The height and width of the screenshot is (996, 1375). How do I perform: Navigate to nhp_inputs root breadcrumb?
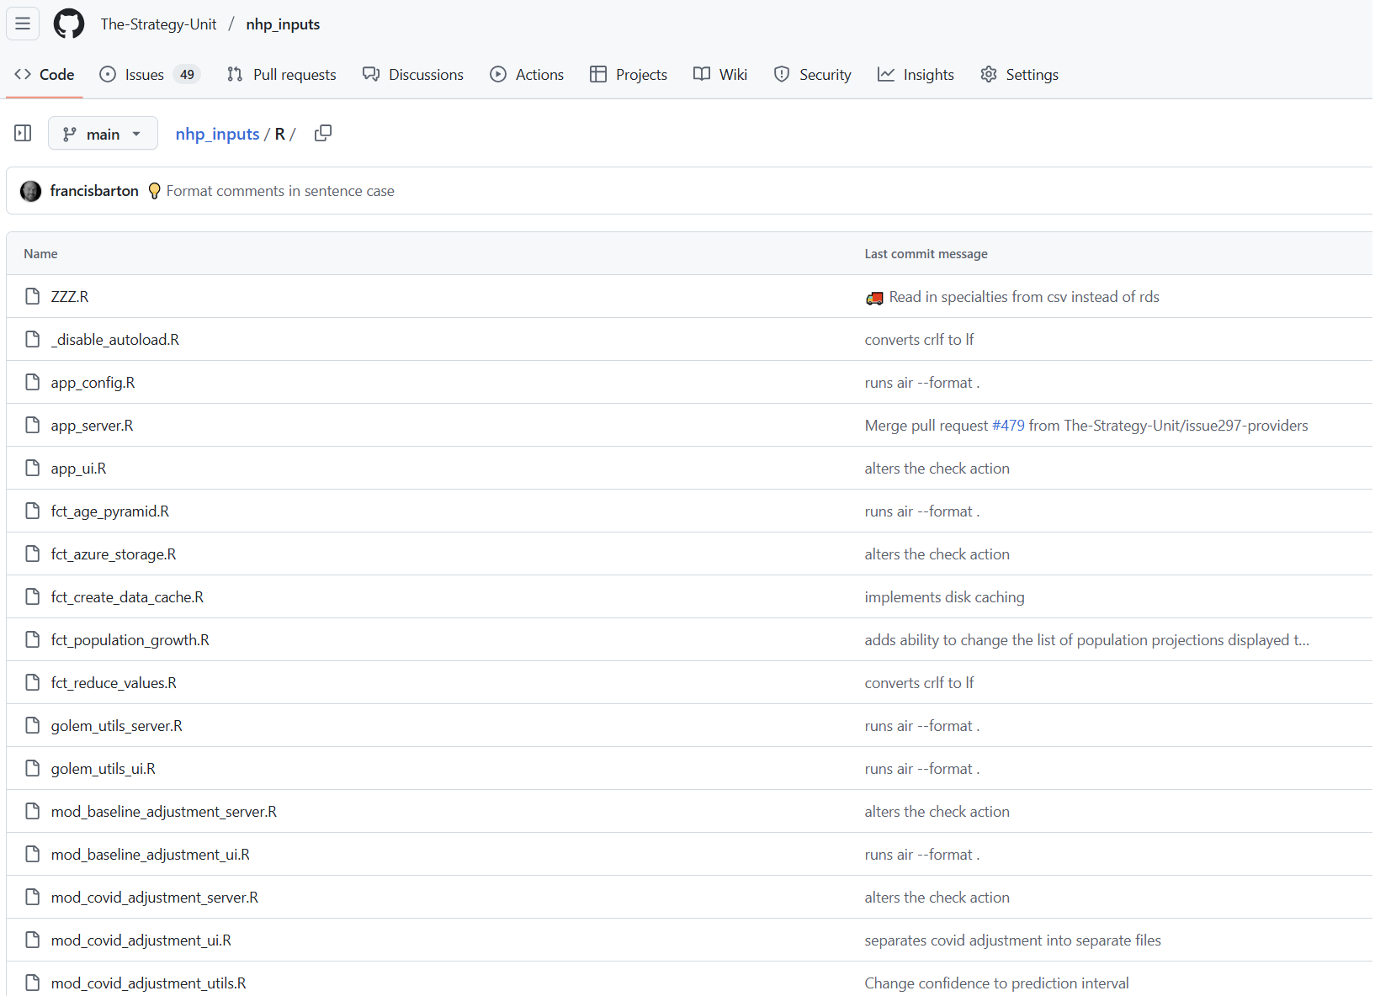point(217,134)
